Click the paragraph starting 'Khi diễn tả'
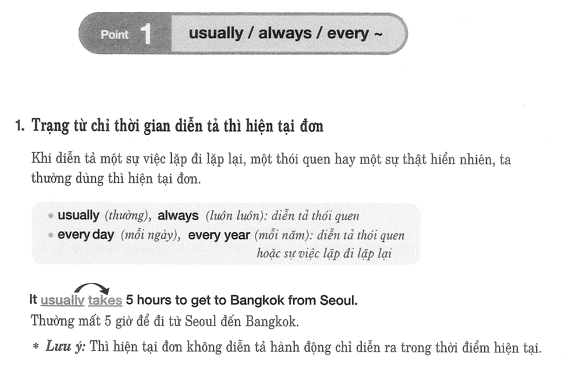564x374 pixels. pos(271,168)
